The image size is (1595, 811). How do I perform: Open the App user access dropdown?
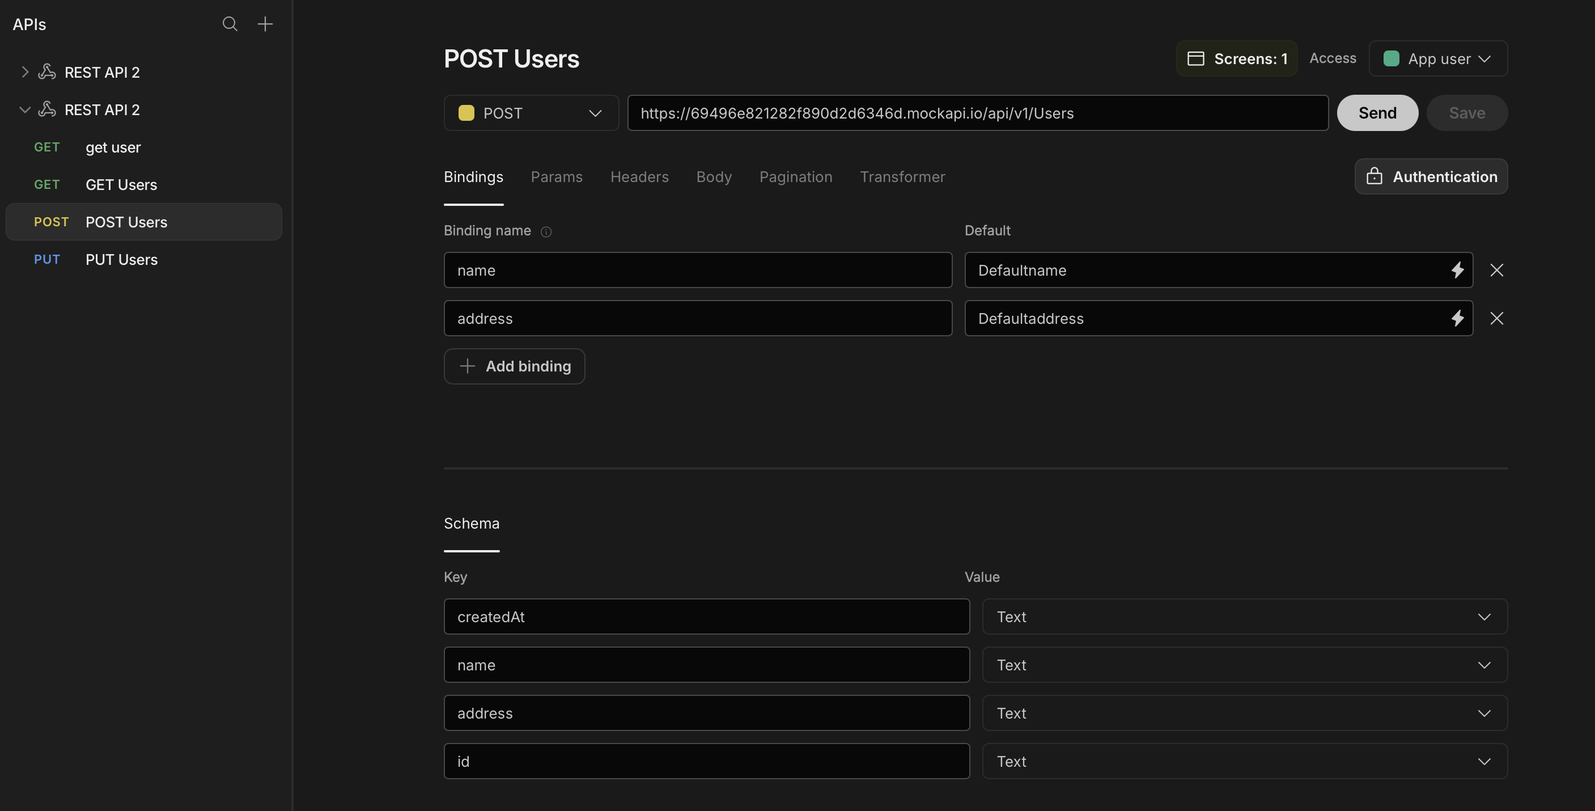click(x=1438, y=59)
